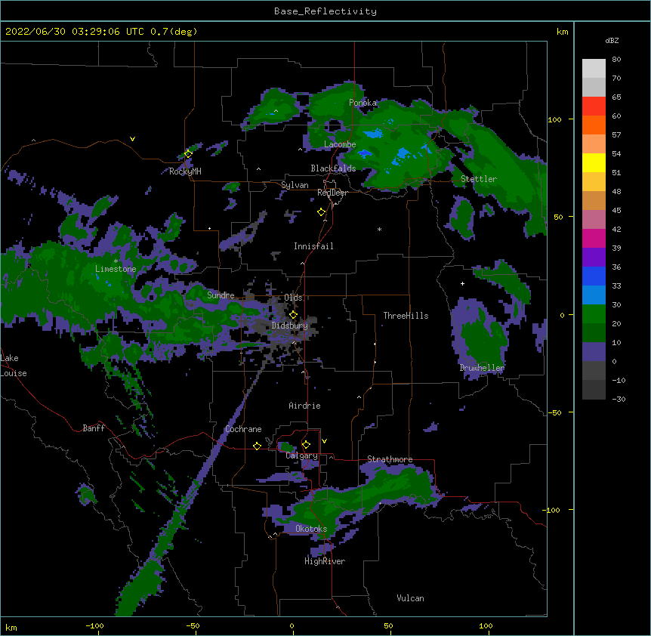Click the Didsbury town label
651x636 pixels.
pyautogui.click(x=290, y=326)
